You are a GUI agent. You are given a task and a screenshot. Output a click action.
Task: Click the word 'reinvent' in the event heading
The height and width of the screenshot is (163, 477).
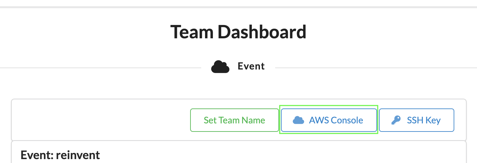click(78, 155)
